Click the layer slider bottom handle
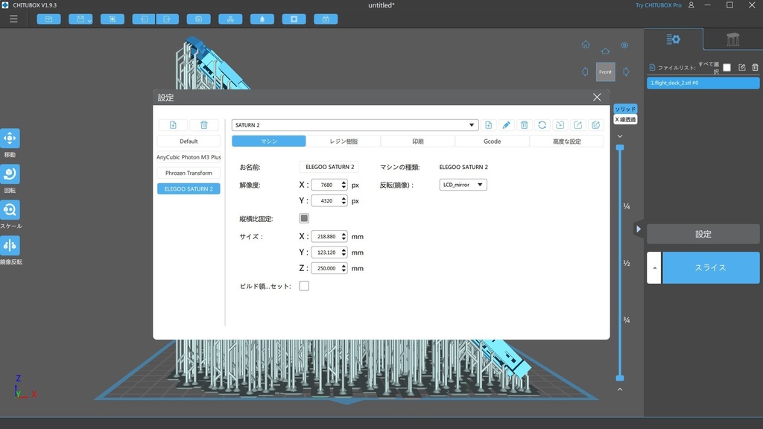This screenshot has height=429, width=763. tap(620, 378)
